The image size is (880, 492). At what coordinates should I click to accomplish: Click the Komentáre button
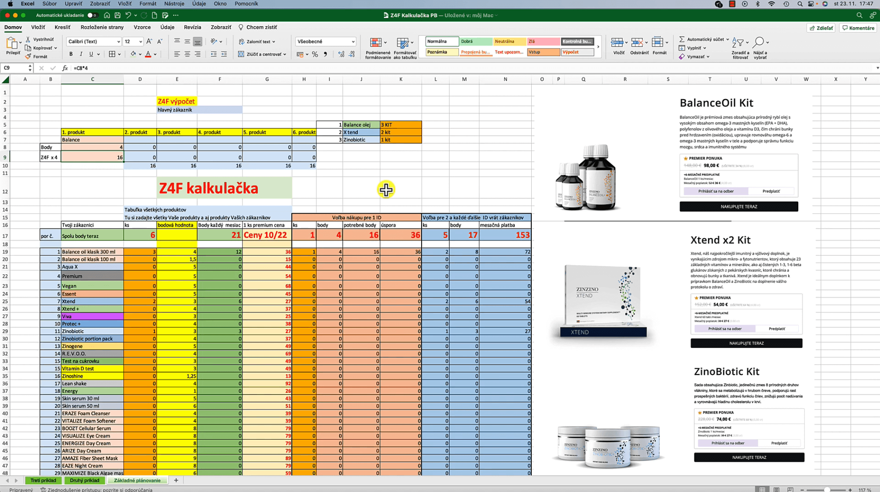858,28
